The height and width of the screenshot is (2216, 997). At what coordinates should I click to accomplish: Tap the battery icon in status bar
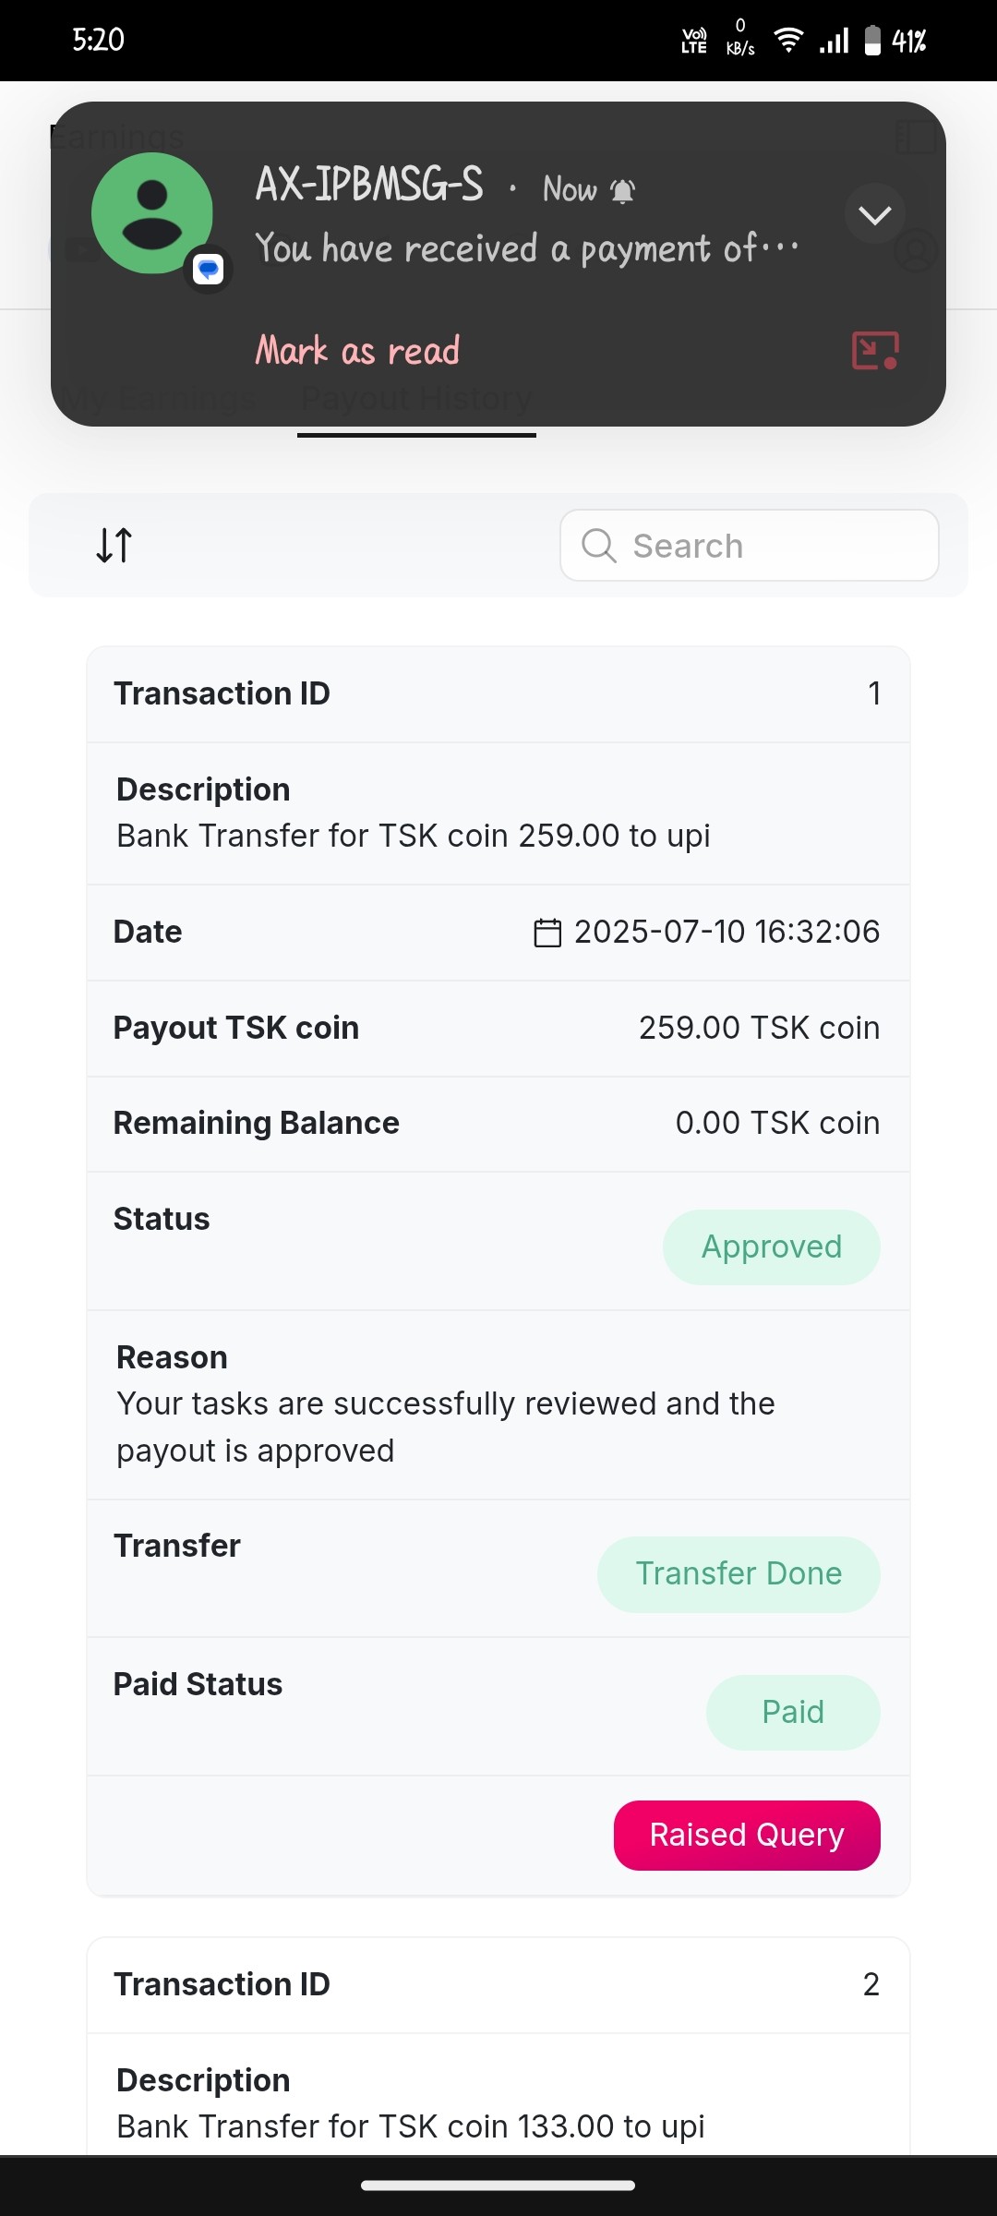tap(872, 41)
